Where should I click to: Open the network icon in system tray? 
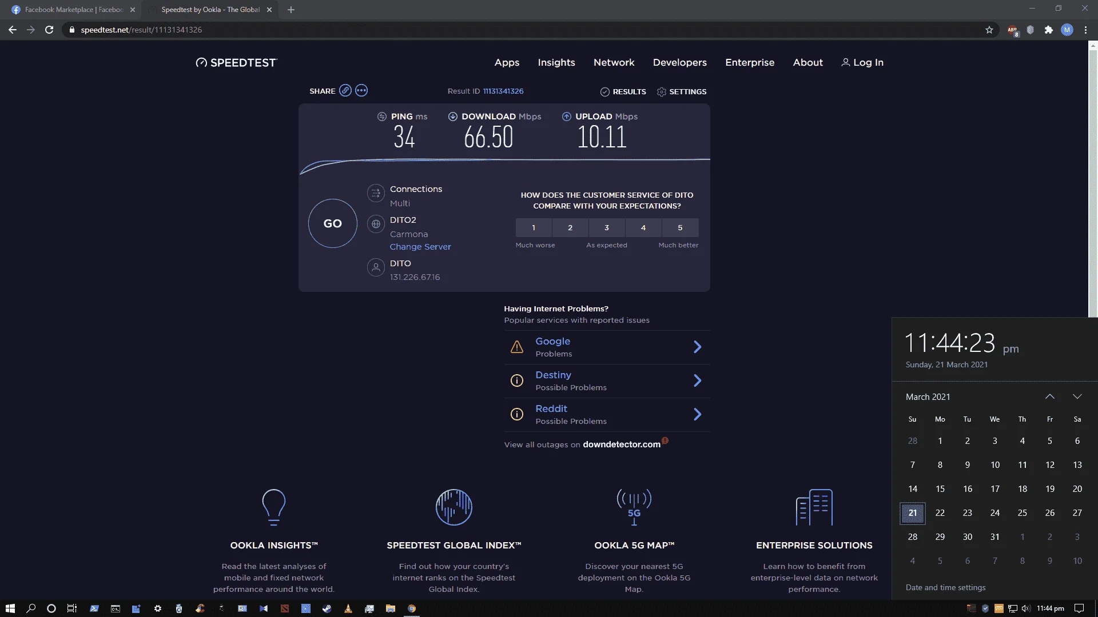pos(1012,608)
